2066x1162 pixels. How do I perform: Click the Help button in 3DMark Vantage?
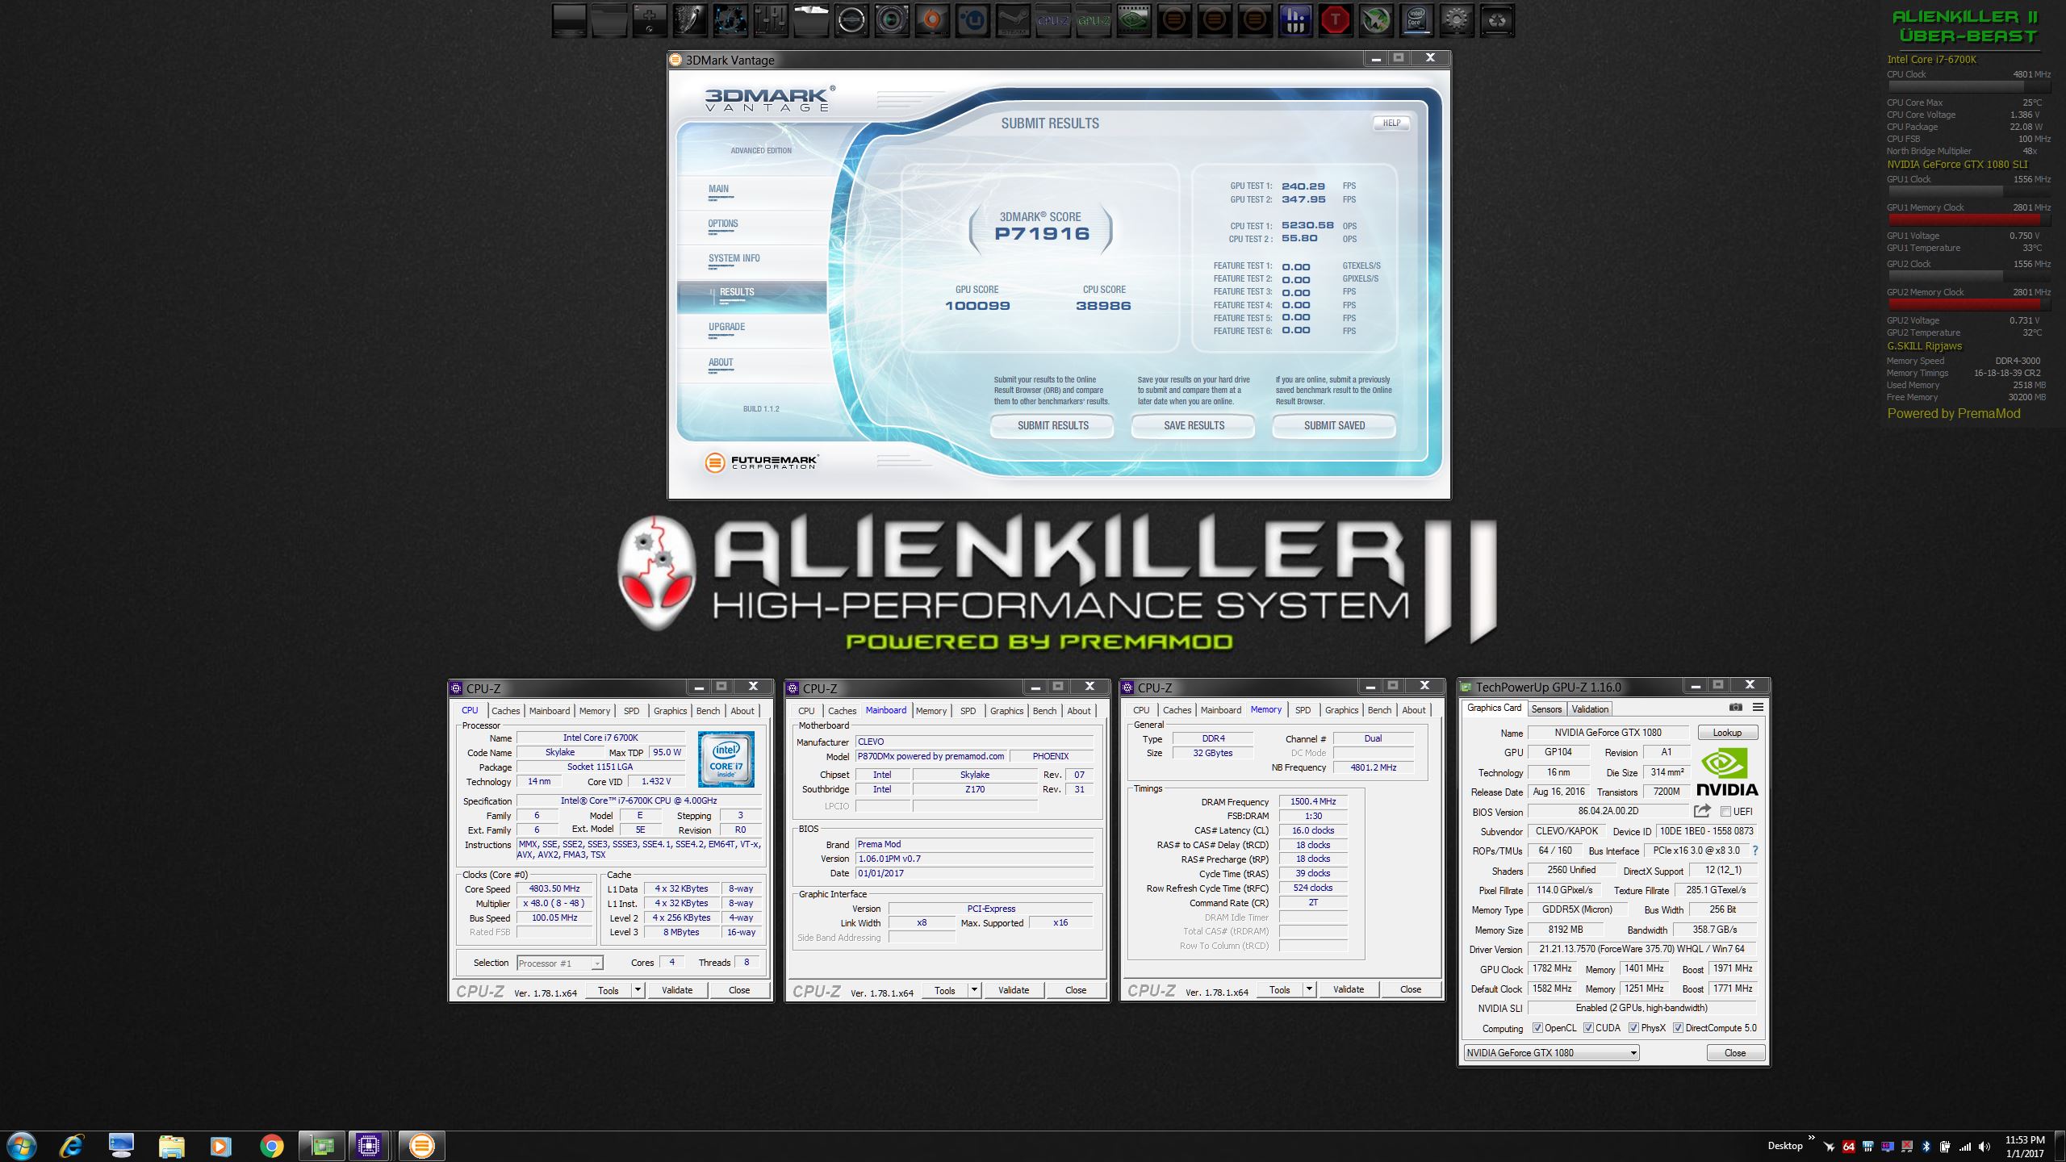[x=1392, y=123]
